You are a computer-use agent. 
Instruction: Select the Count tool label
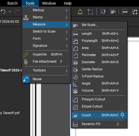click(x=86, y=115)
